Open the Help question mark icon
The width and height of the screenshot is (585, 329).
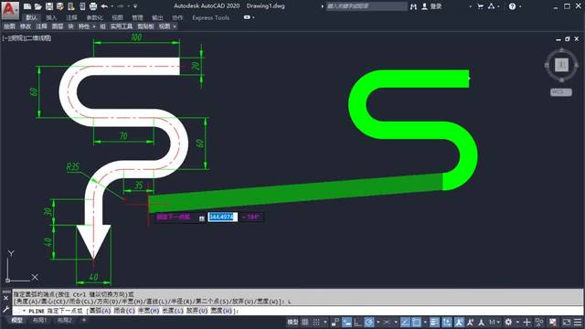pyautogui.click(x=512, y=6)
